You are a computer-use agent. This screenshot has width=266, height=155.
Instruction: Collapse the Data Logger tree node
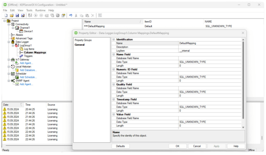tap(9, 42)
